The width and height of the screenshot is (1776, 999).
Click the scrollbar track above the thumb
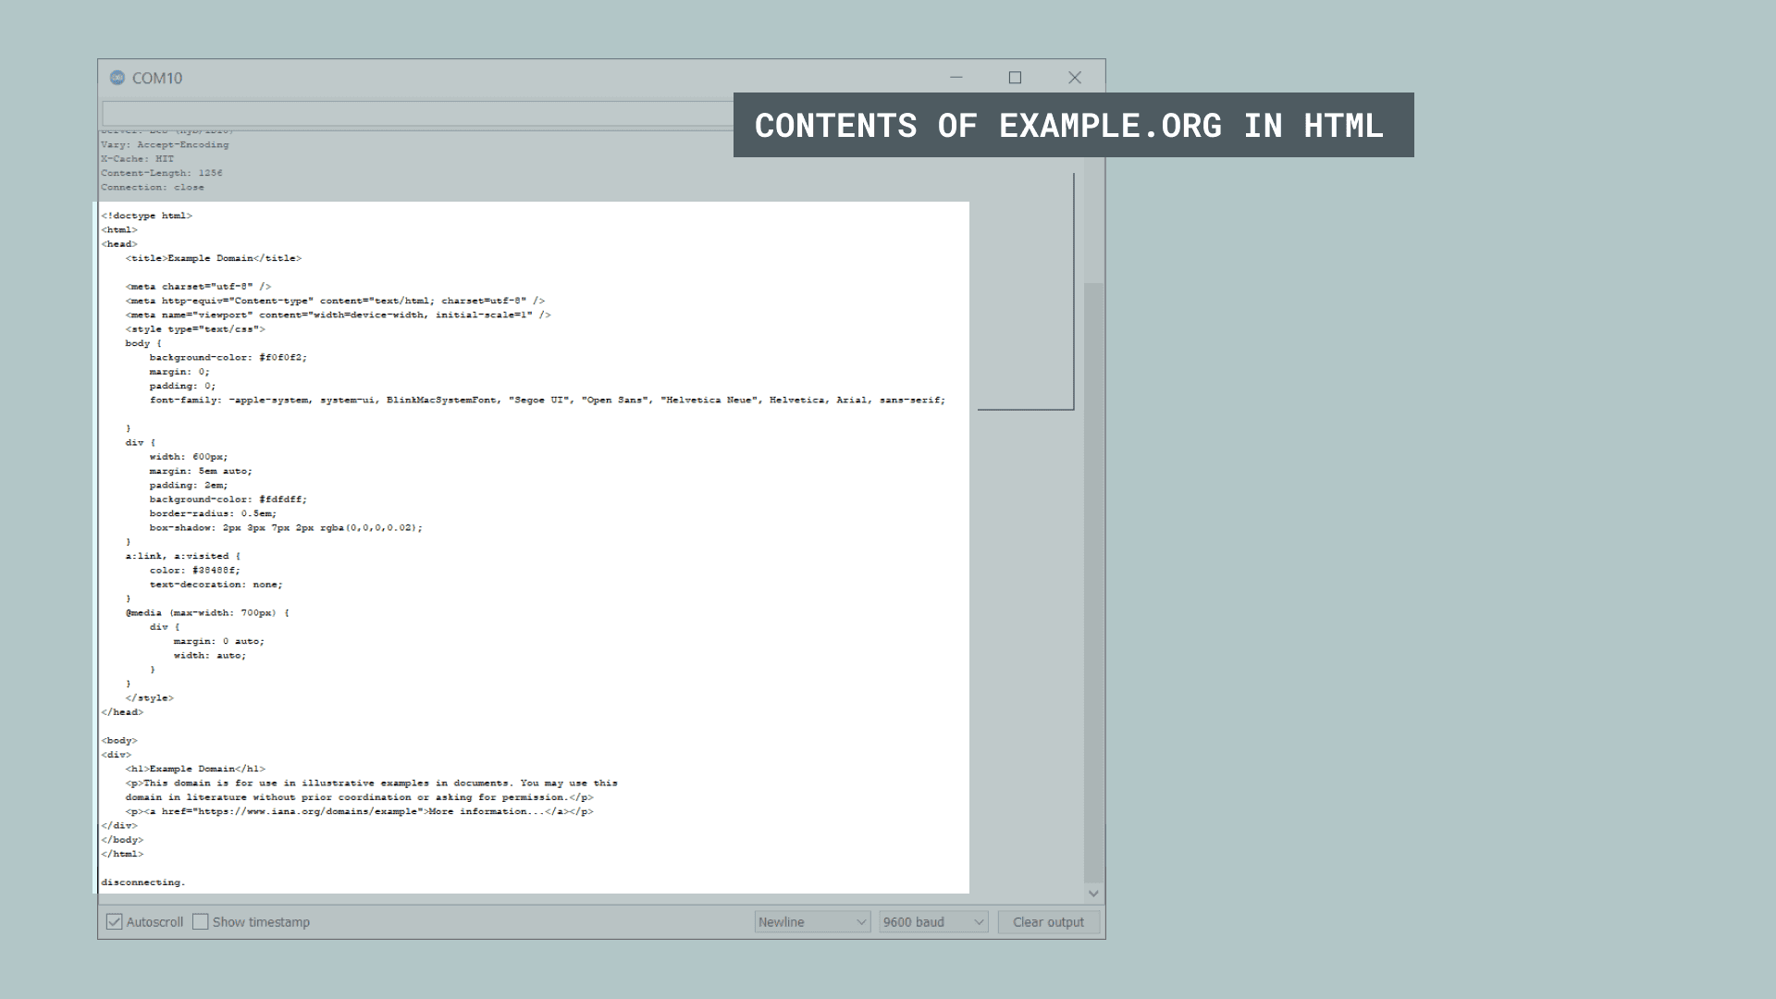(1093, 222)
